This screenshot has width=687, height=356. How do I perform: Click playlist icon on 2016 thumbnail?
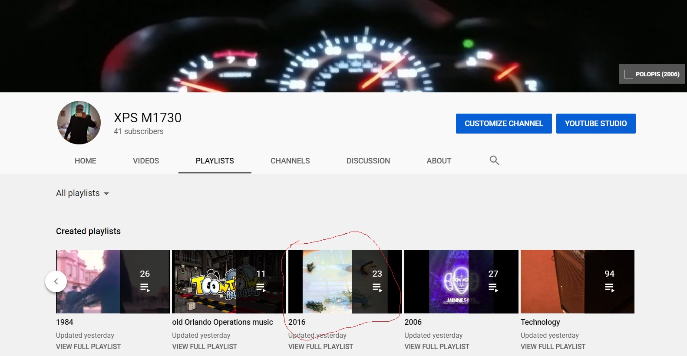click(x=377, y=287)
